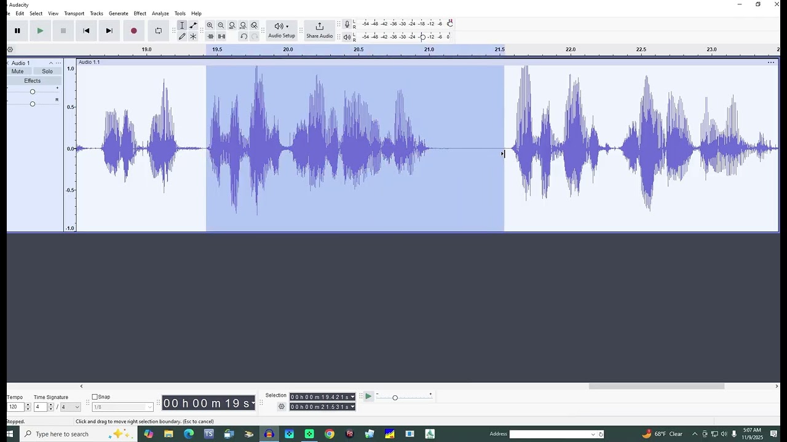Click the record meter microphone icon
The image size is (787, 442).
tap(347, 24)
